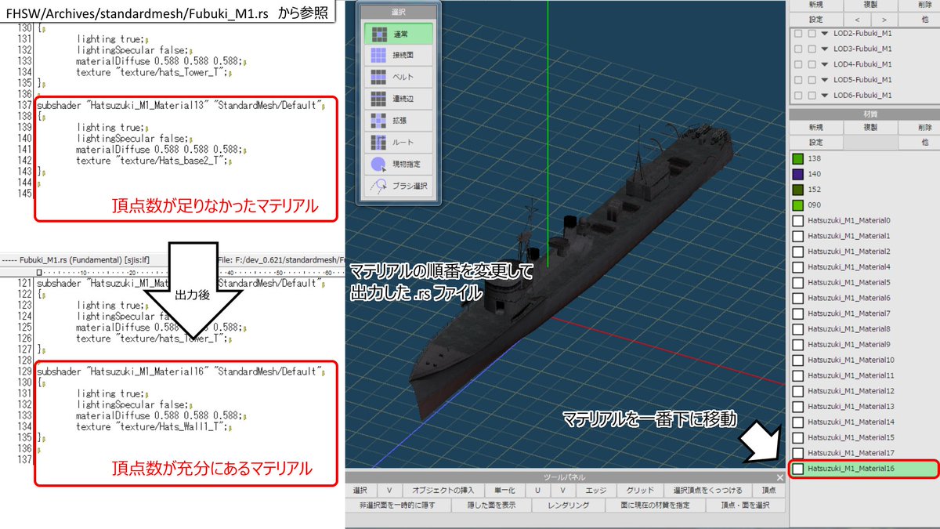
Task: Toggle the LOD6-Fubuki_M1 disclosure triangle
Action: pyautogui.click(x=826, y=96)
